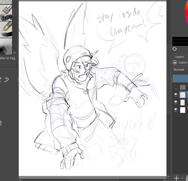Click the brush presets scroll-down arrow
The height and width of the screenshot is (181, 188).
[15, 53]
